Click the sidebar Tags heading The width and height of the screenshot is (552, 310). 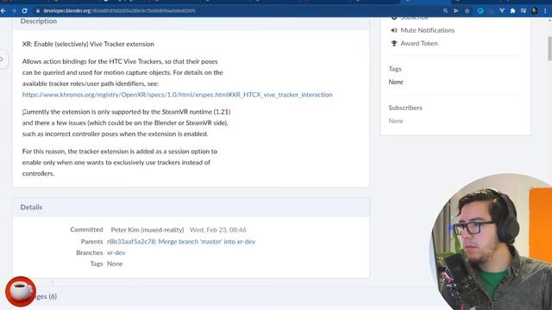(x=395, y=69)
